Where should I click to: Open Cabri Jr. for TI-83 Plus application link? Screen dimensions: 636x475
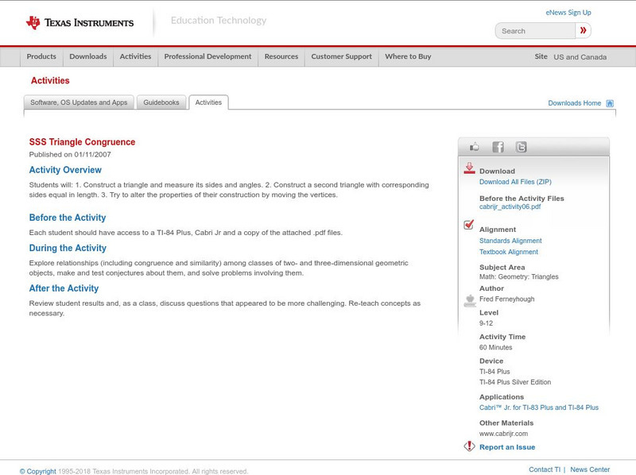(x=539, y=407)
